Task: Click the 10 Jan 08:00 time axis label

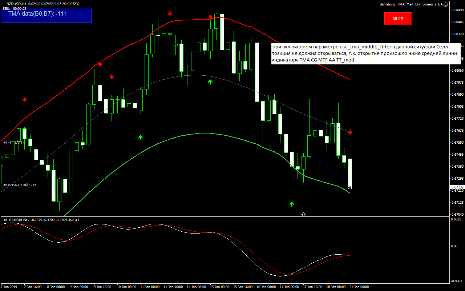Action: [127, 287]
